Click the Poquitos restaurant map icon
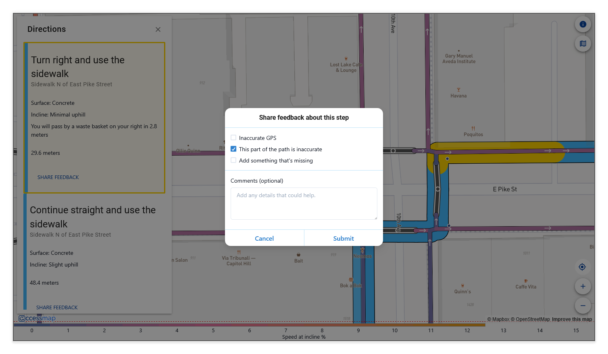Image resolution: width=608 pixels, height=354 pixels. [x=473, y=129]
